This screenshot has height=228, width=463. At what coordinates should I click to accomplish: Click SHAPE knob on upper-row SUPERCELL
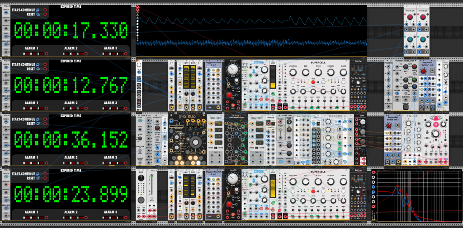click(x=344, y=73)
